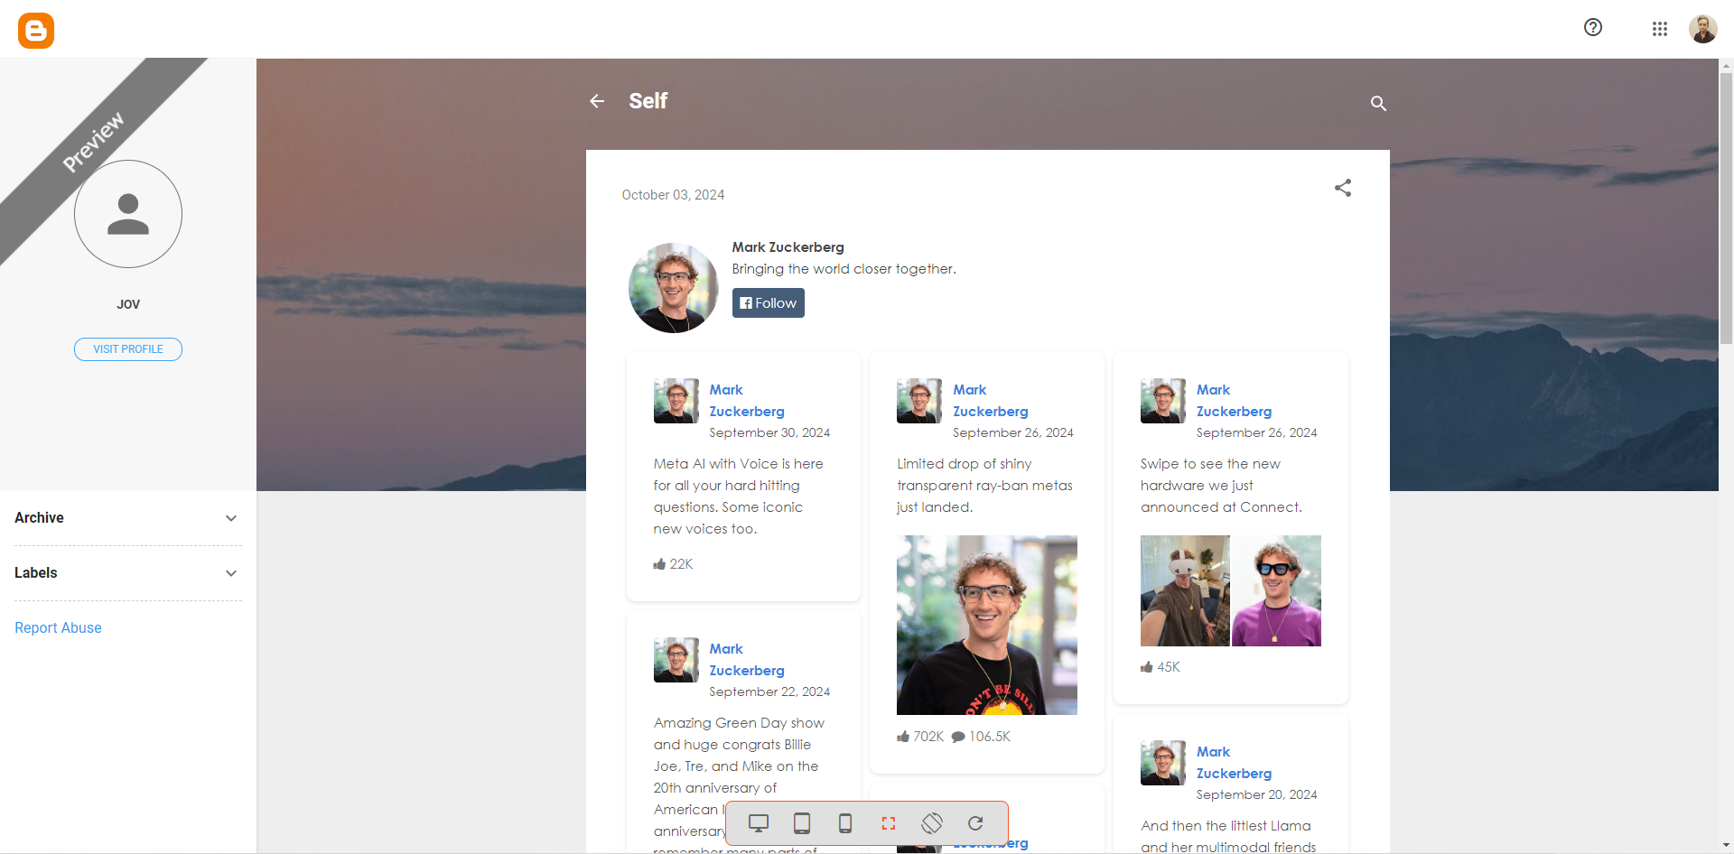
Task: Switch preview to desktop view
Action: coord(759,823)
